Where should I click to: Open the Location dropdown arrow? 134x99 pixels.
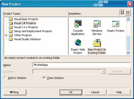point(103,72)
